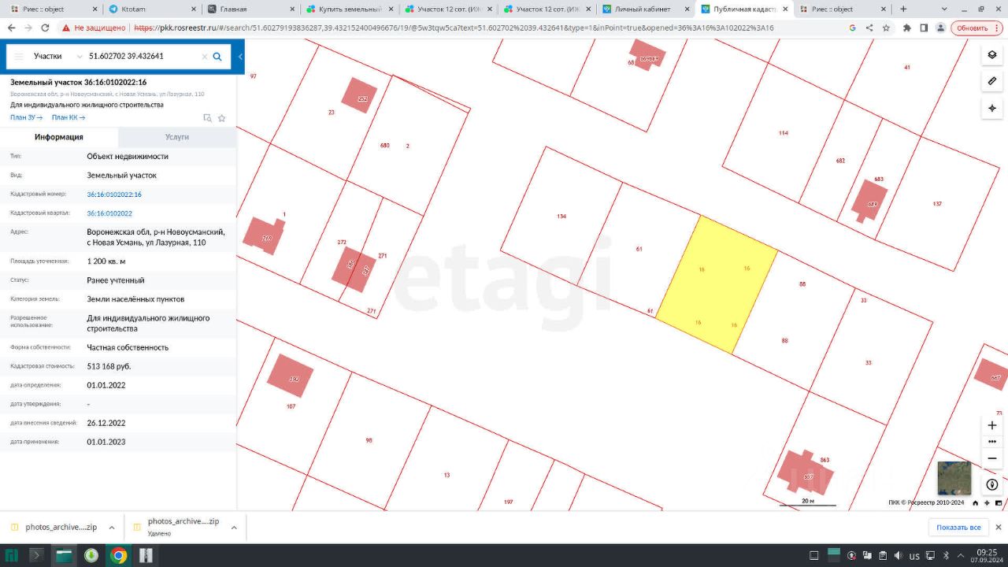This screenshot has width=1008, height=567.
Task: Open the browser extensions puzzle menu
Action: (906, 28)
